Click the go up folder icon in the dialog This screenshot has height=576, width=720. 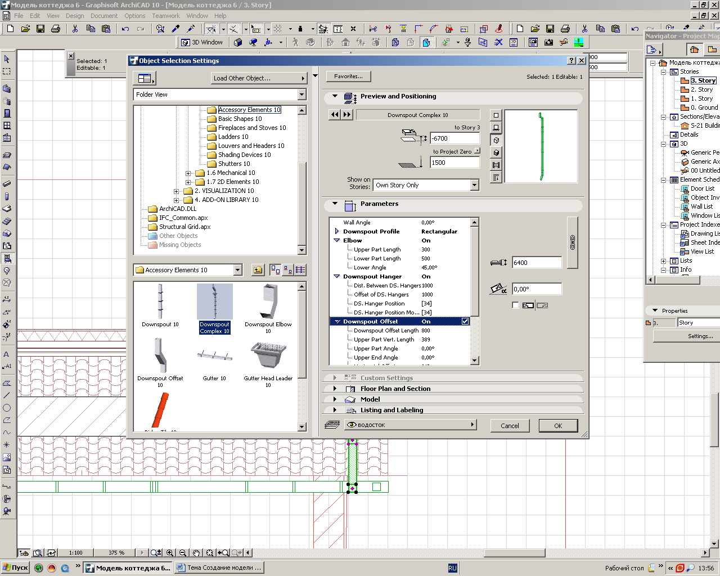[x=258, y=270]
